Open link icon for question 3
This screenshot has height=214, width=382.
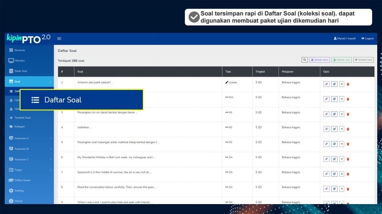(x=326, y=114)
